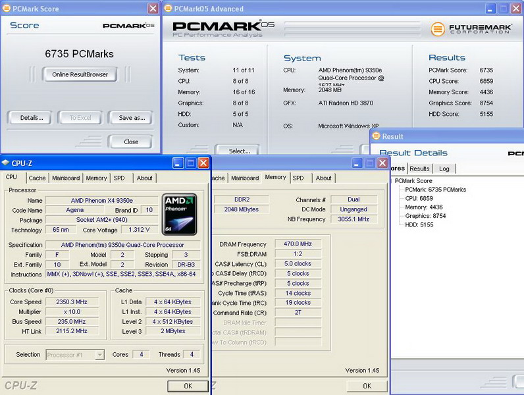This screenshot has width=524, height=395.
Task: Close the PCMark Score dialog with Close button
Action: point(131,142)
